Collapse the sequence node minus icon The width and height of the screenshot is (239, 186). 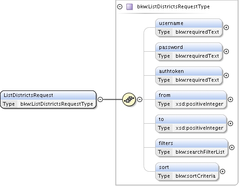pyautogui.click(x=139, y=99)
